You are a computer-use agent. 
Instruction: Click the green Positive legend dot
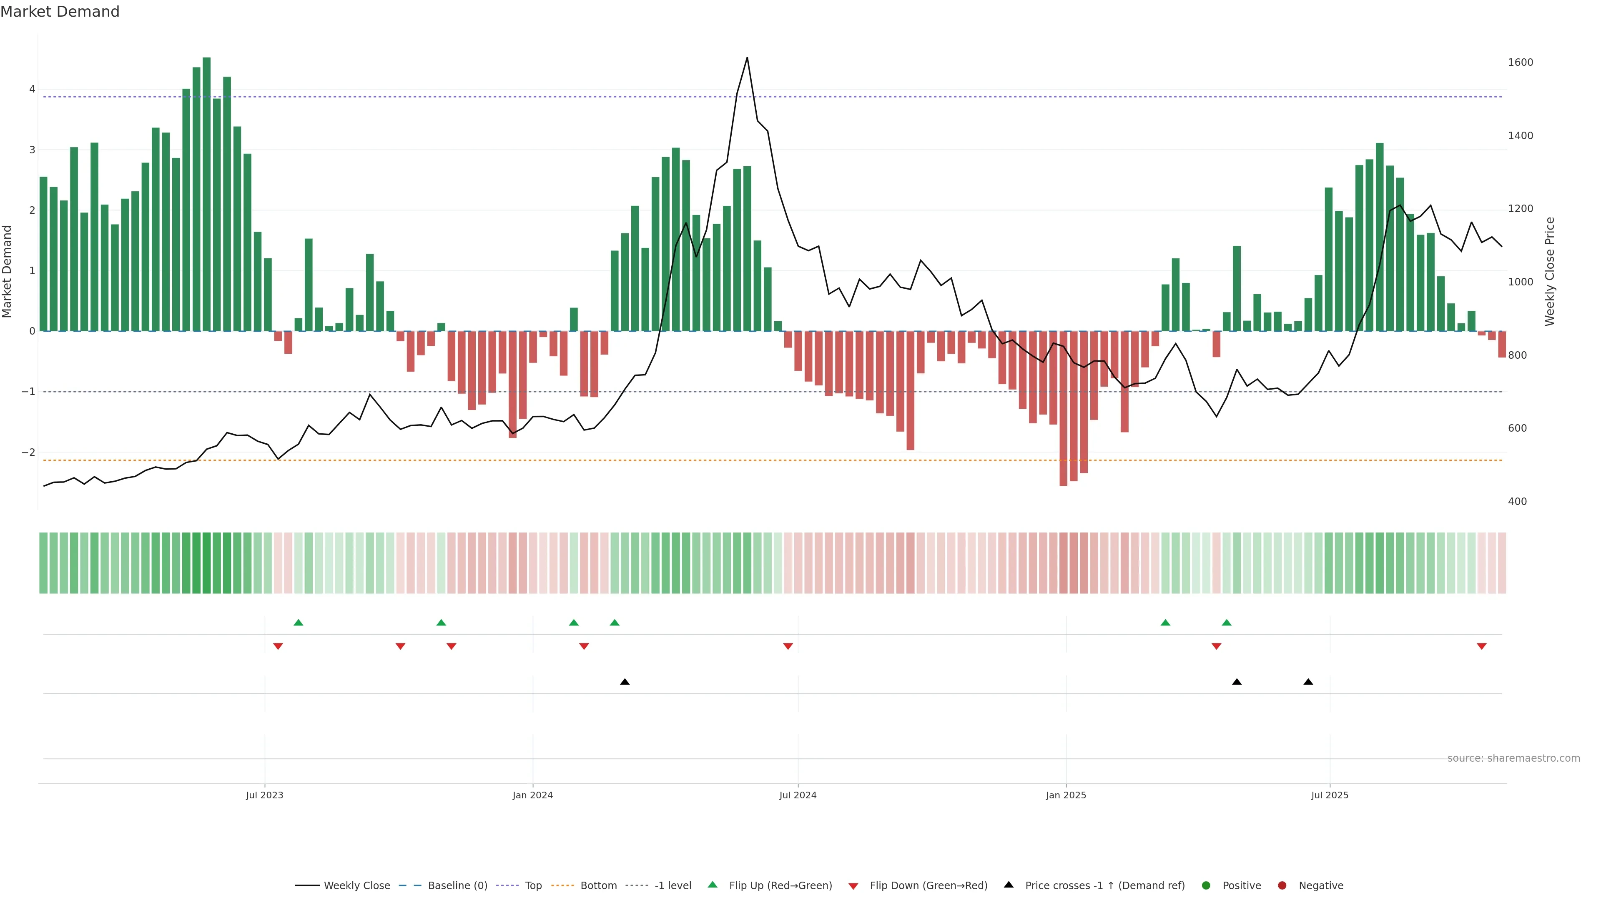pyautogui.click(x=1206, y=886)
